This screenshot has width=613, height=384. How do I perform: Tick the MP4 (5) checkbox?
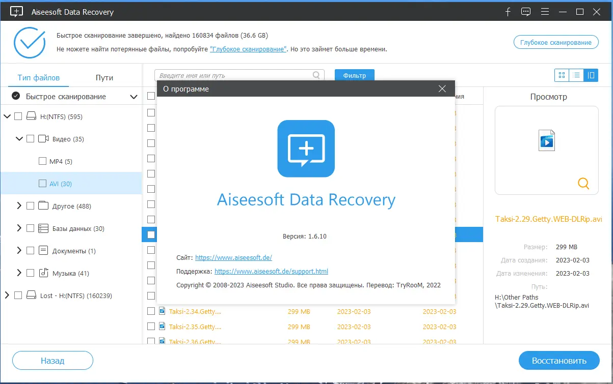click(42, 161)
